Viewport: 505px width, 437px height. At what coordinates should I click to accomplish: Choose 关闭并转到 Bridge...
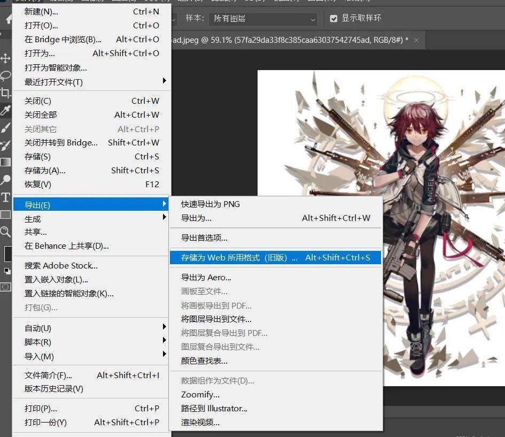click(x=92, y=142)
